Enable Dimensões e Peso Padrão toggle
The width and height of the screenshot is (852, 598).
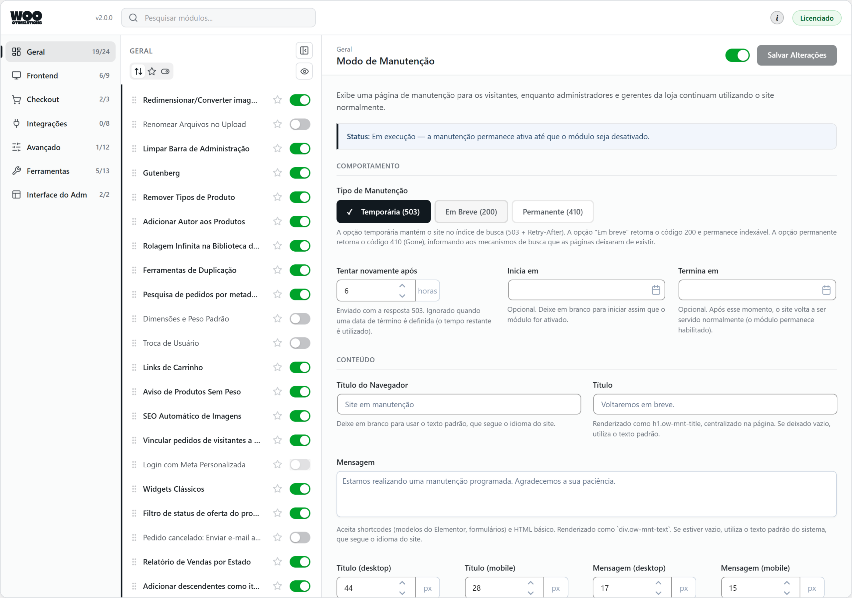click(300, 319)
